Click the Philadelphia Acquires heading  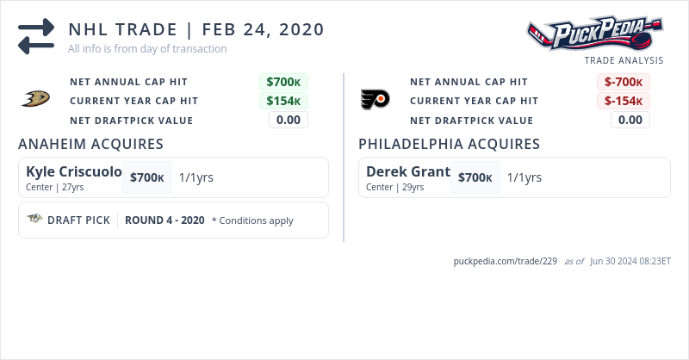pyautogui.click(x=449, y=144)
